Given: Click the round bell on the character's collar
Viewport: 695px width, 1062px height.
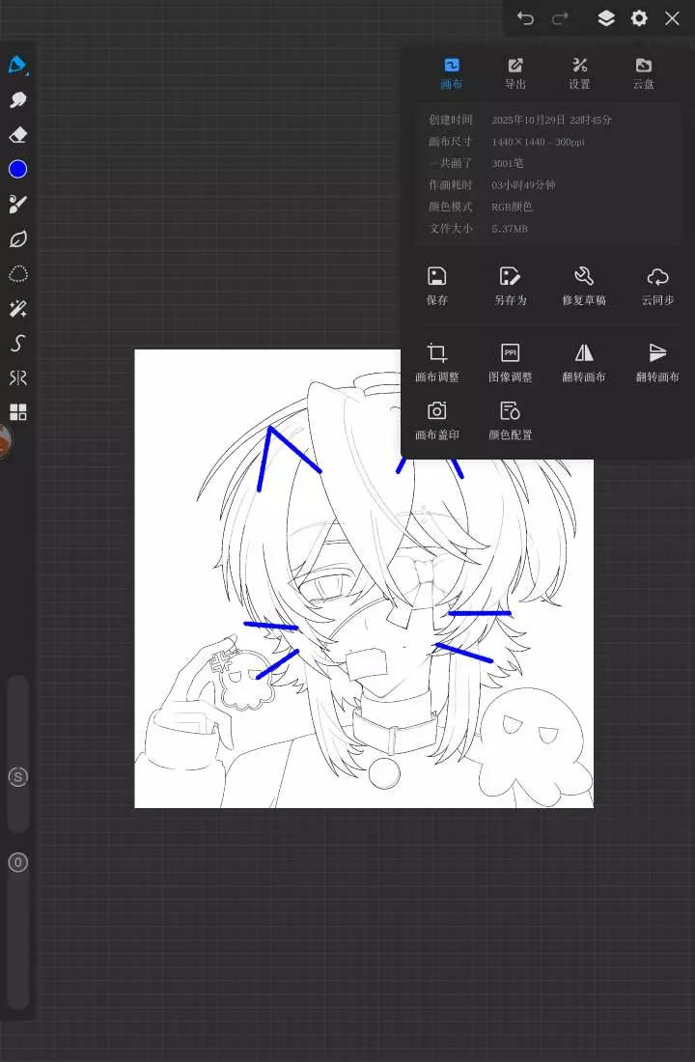Looking at the screenshot, I should [385, 772].
